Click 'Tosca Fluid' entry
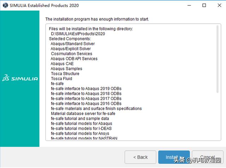The width and height of the screenshot is (226, 168). coord(61,78)
